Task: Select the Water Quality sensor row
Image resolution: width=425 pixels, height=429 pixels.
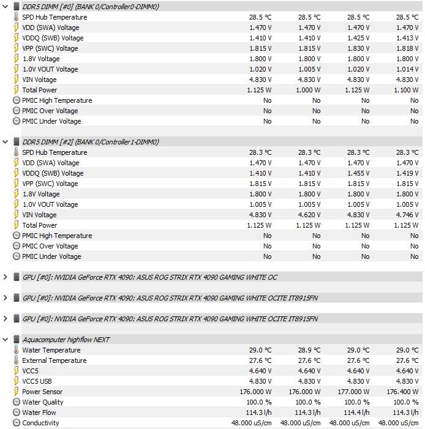Action: pos(217,402)
